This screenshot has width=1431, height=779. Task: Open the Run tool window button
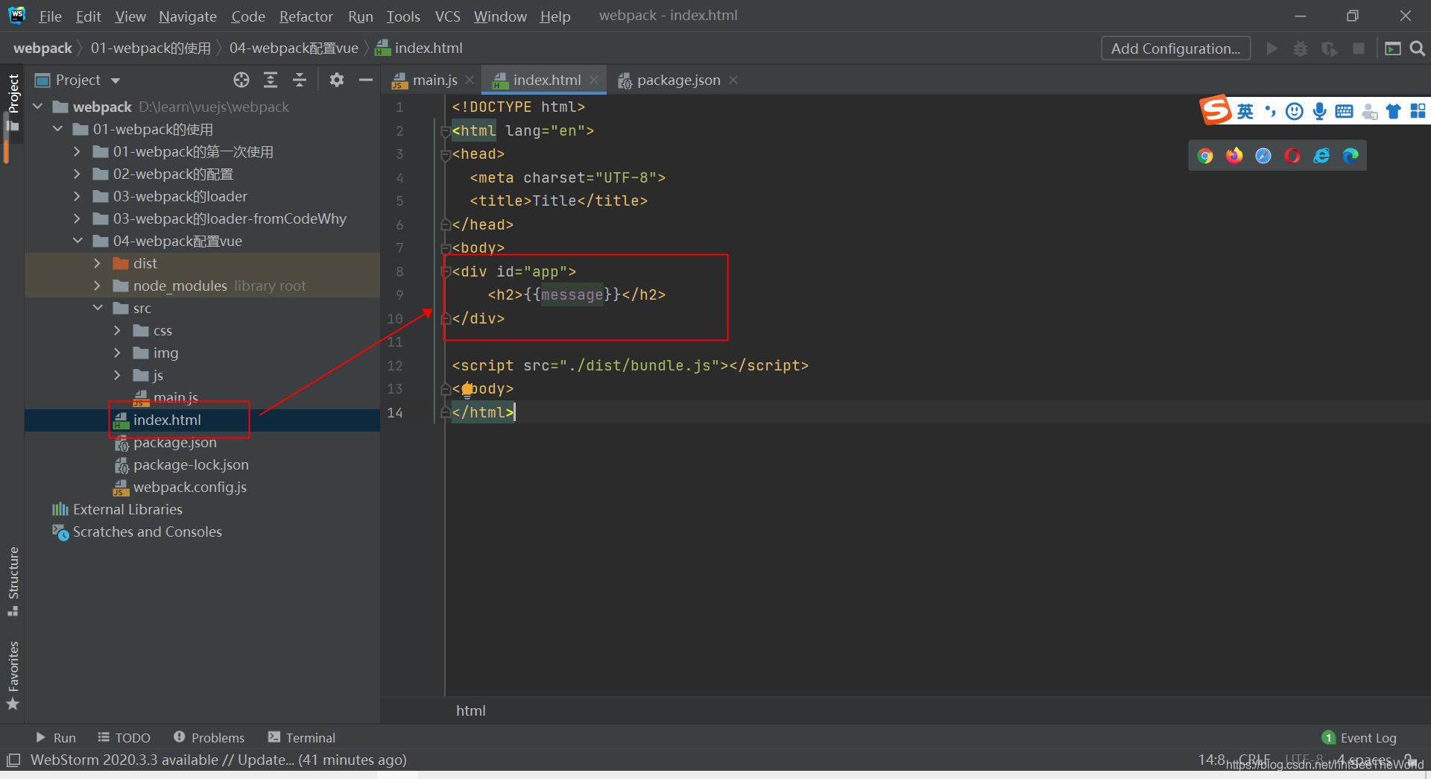[x=56, y=737]
